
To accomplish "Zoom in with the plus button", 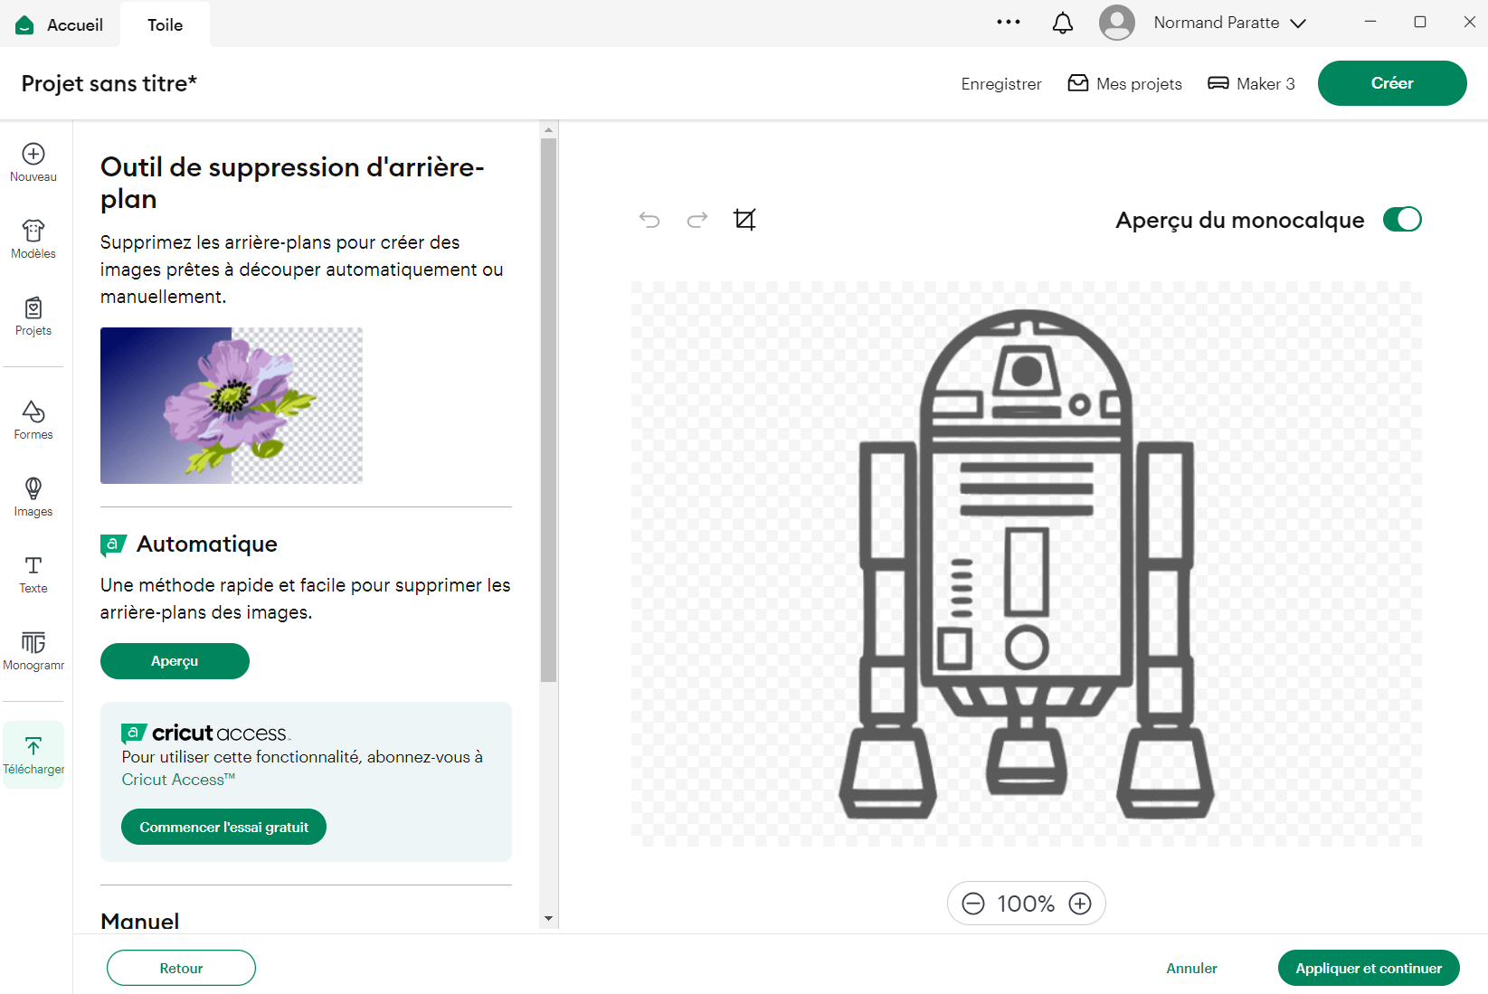I will [1080, 904].
